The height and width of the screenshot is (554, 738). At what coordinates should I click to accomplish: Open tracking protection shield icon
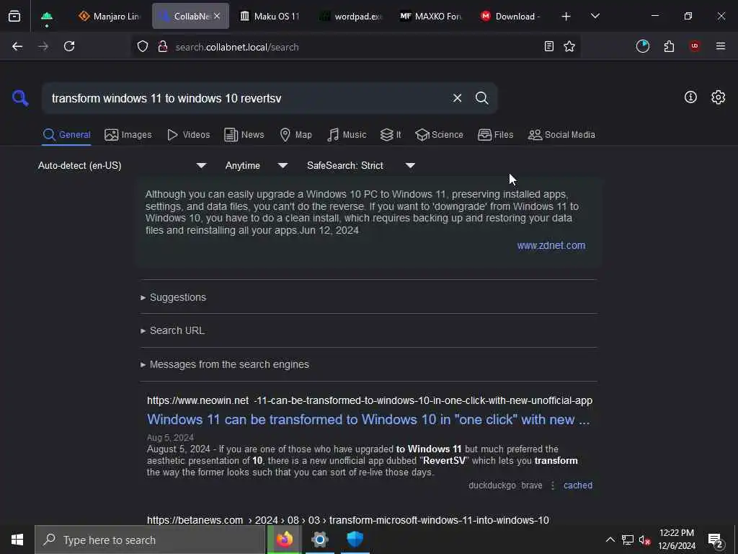pyautogui.click(x=143, y=46)
